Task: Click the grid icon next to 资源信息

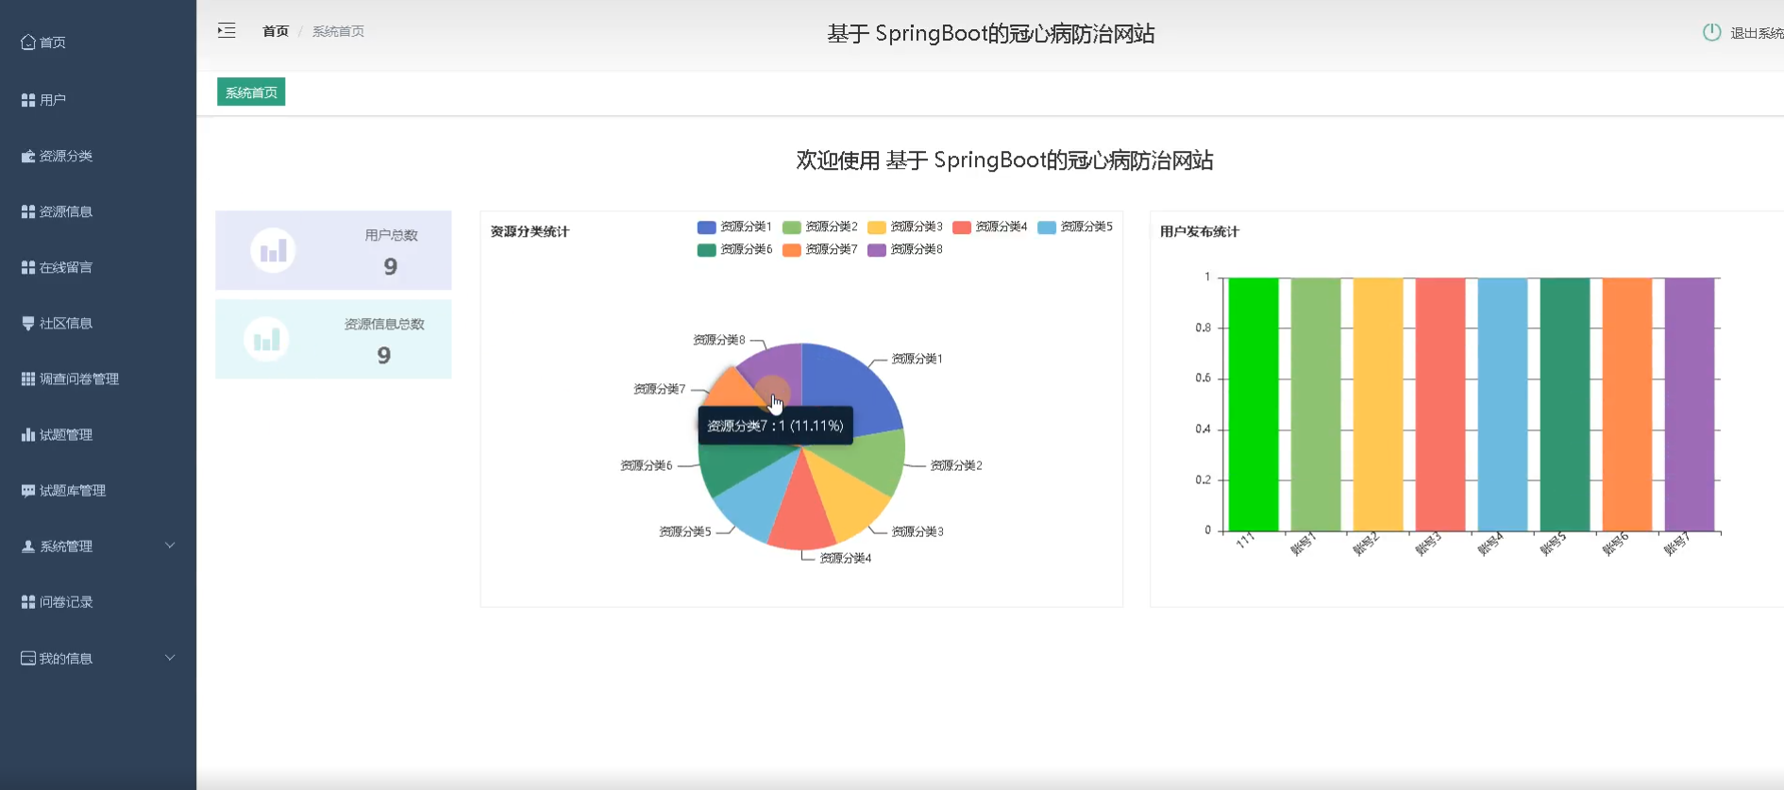Action: 28,211
